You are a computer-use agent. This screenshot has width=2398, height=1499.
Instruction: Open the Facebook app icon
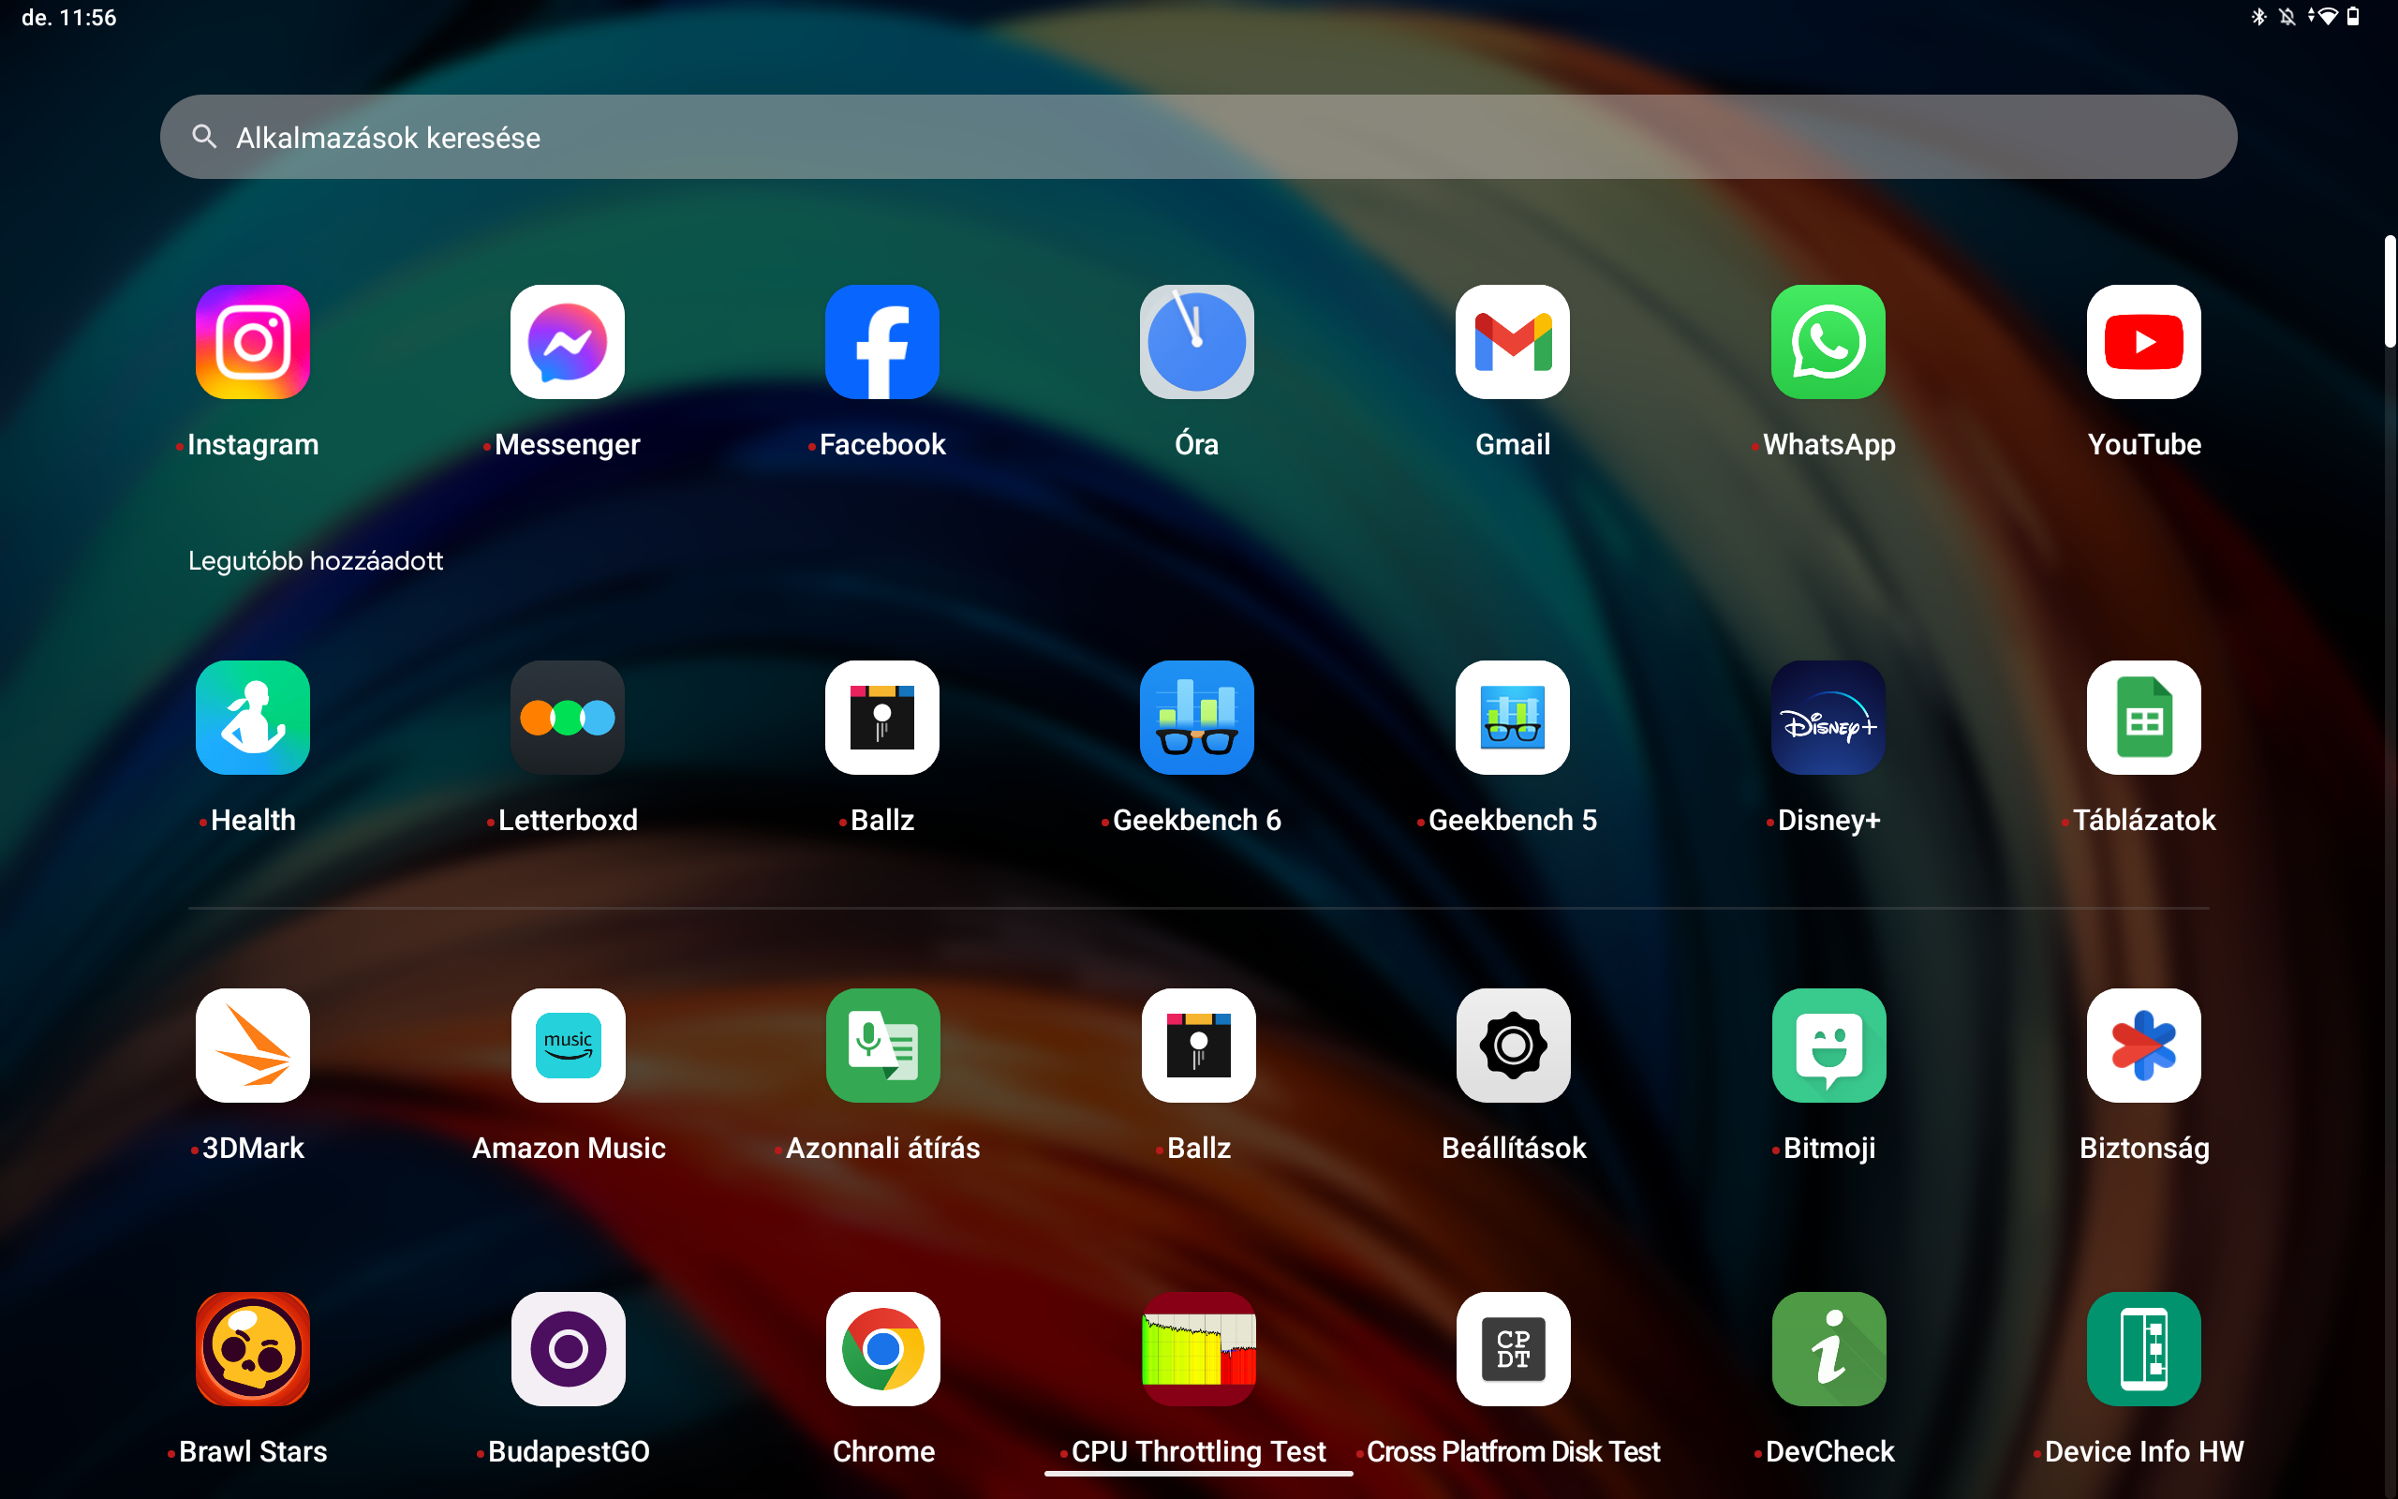point(881,342)
